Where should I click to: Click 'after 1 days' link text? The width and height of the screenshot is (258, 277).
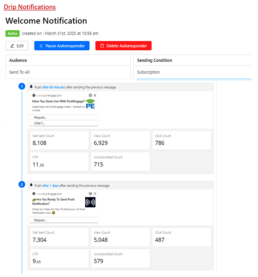pyautogui.click(x=50, y=185)
